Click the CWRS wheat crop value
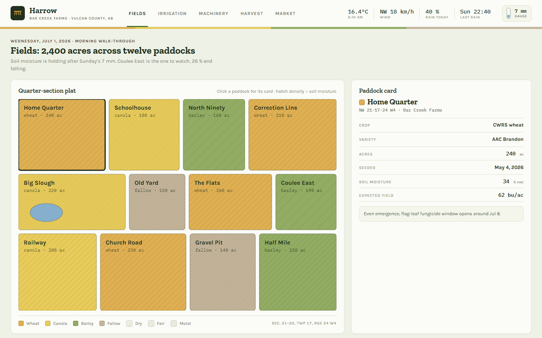The image size is (542, 338). (508, 125)
